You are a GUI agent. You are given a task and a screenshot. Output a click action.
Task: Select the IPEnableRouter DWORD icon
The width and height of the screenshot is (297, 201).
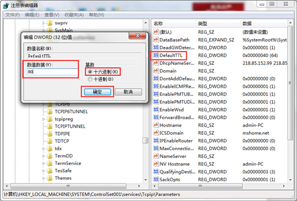(155, 141)
